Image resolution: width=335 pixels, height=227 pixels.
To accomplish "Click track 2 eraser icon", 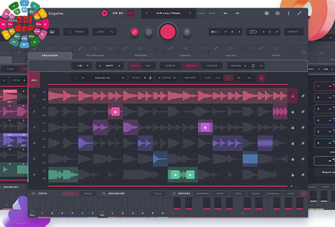I will tap(303, 112).
